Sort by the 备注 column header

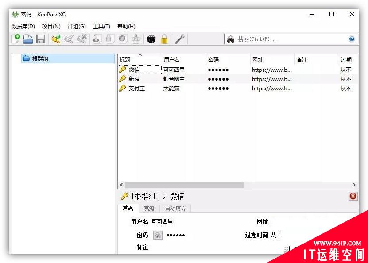(317, 59)
